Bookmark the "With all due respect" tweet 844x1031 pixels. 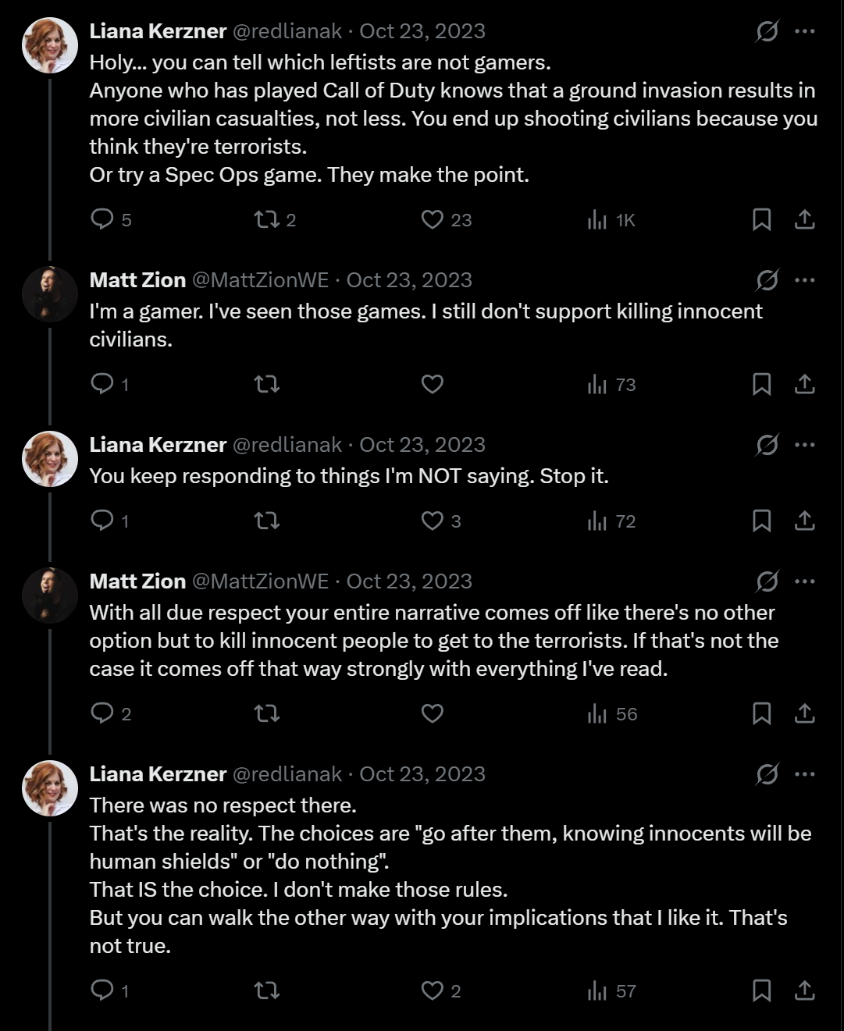761,713
